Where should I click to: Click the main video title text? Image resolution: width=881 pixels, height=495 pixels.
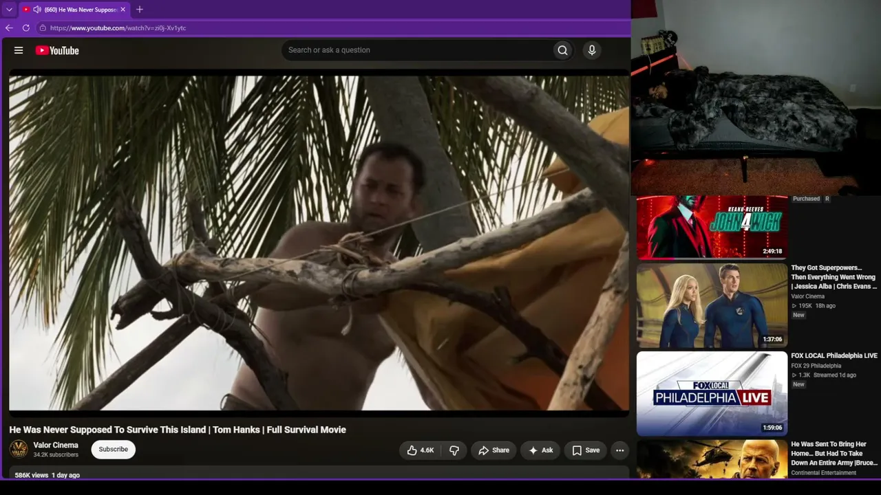click(178, 430)
